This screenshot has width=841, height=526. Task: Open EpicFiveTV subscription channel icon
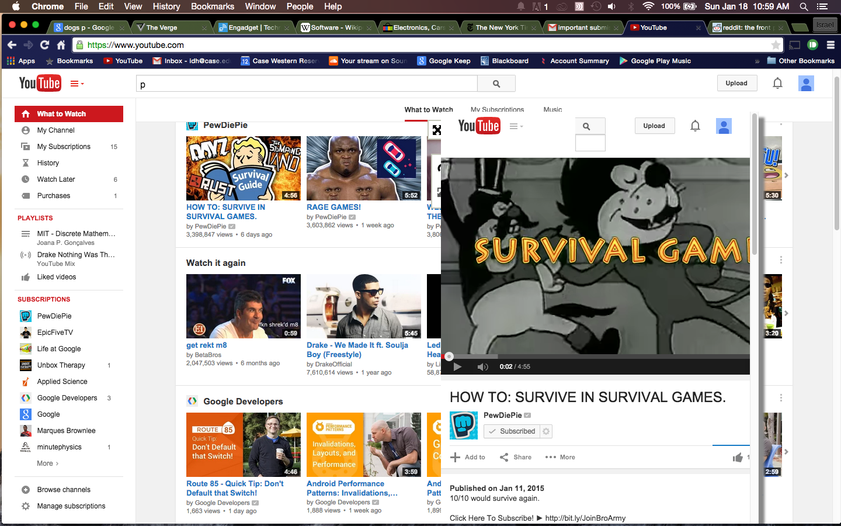(x=26, y=333)
